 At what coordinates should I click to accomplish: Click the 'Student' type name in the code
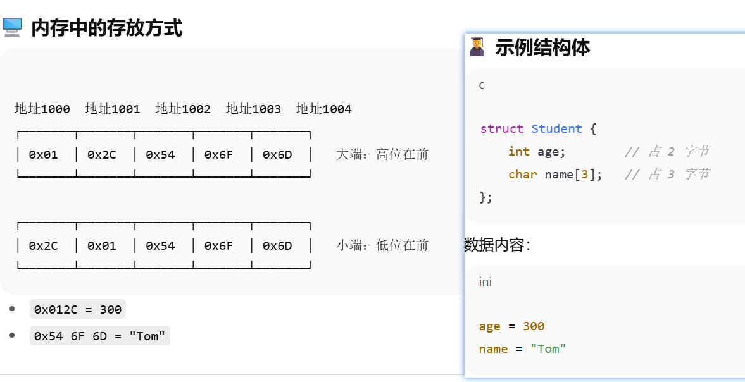(557, 128)
